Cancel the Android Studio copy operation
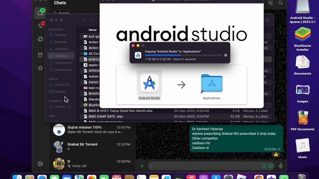This screenshot has height=179, width=319. click(x=225, y=55)
